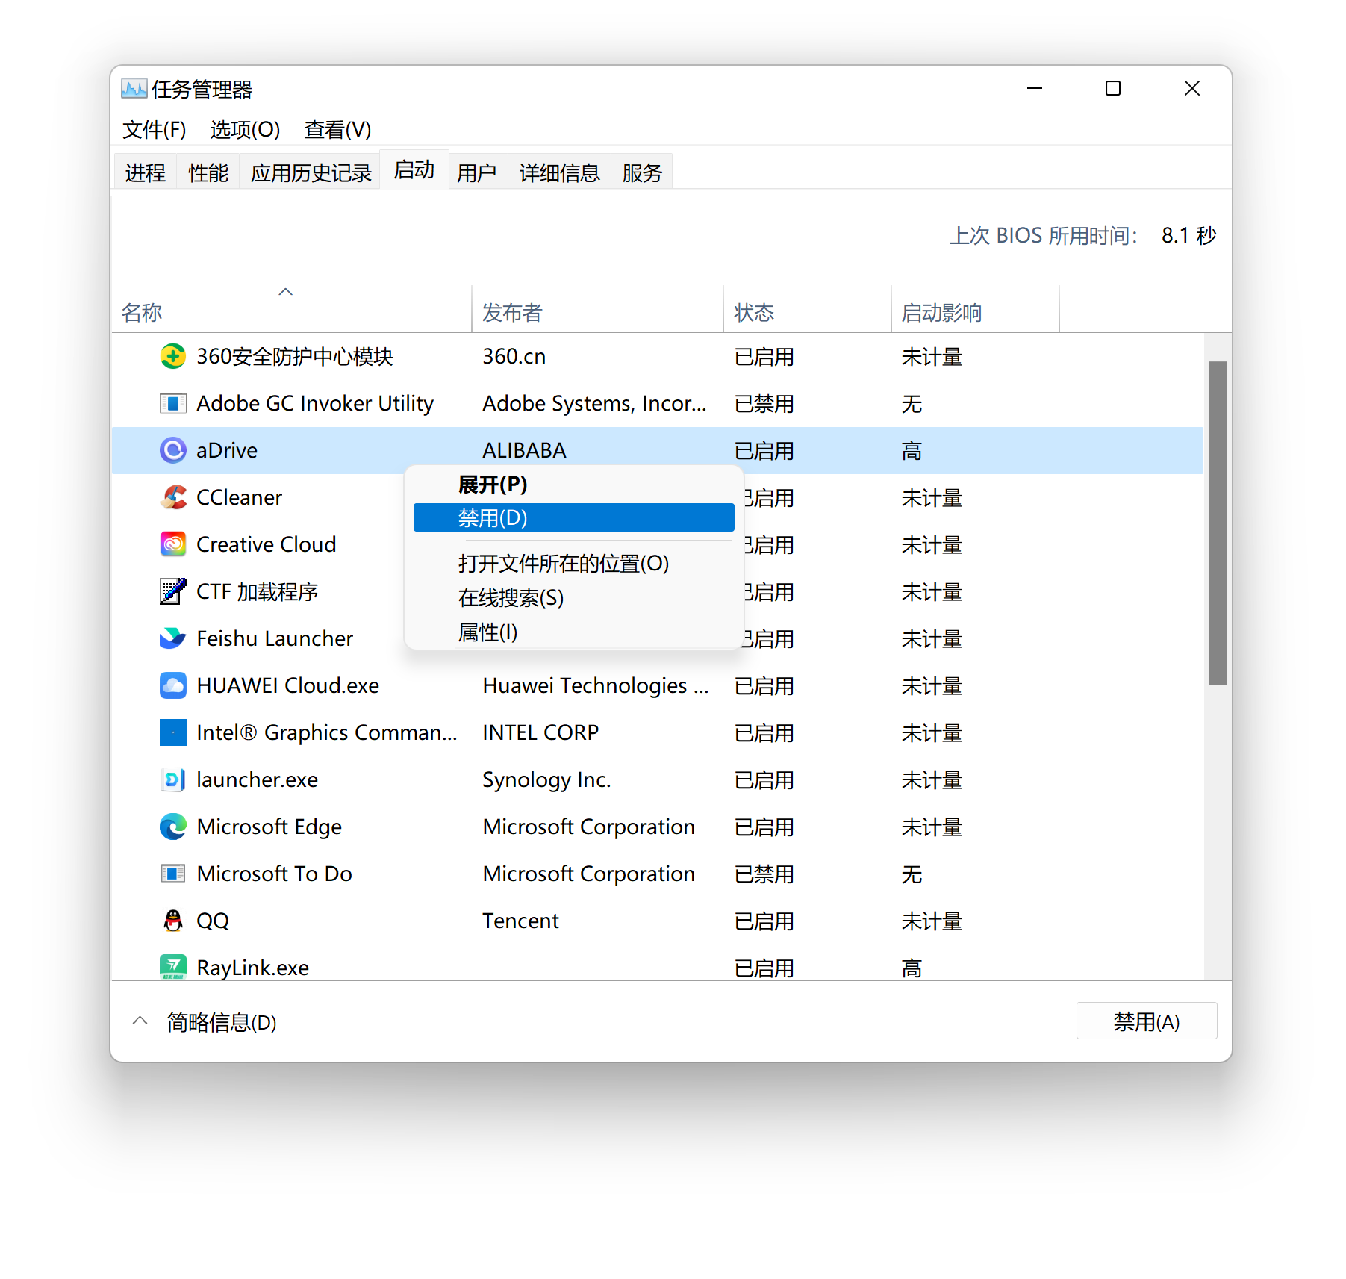Click the Synology launcher.exe icon
This screenshot has height=1279, width=1346.
pyautogui.click(x=173, y=779)
